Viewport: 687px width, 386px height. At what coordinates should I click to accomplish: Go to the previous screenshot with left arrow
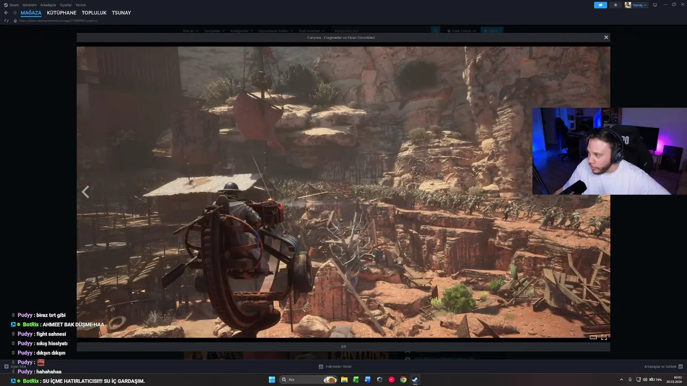[85, 192]
